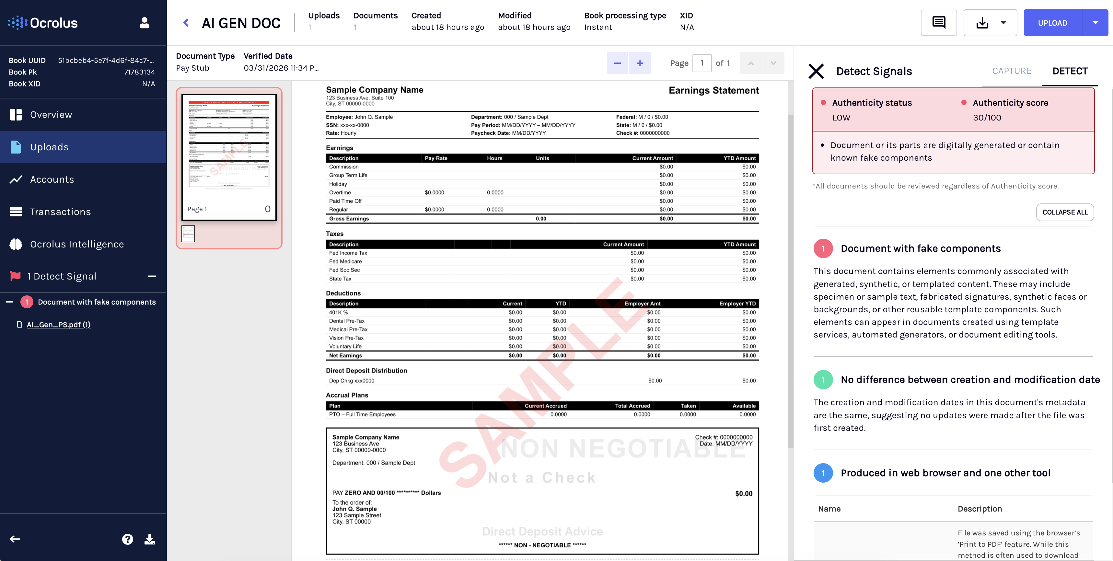
Task: Click the sidebar bottom download icon
Action: (x=149, y=539)
